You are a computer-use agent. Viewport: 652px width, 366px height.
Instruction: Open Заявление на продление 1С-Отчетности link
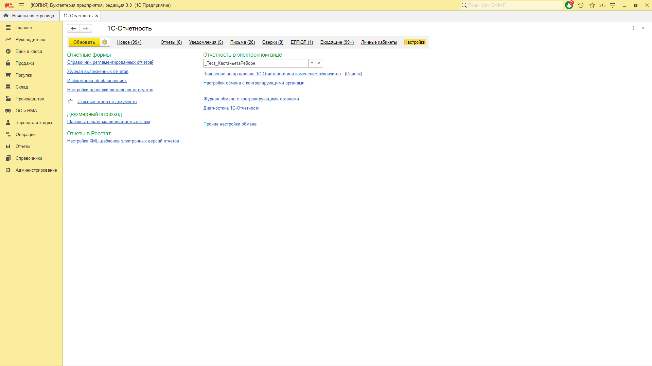click(x=272, y=74)
